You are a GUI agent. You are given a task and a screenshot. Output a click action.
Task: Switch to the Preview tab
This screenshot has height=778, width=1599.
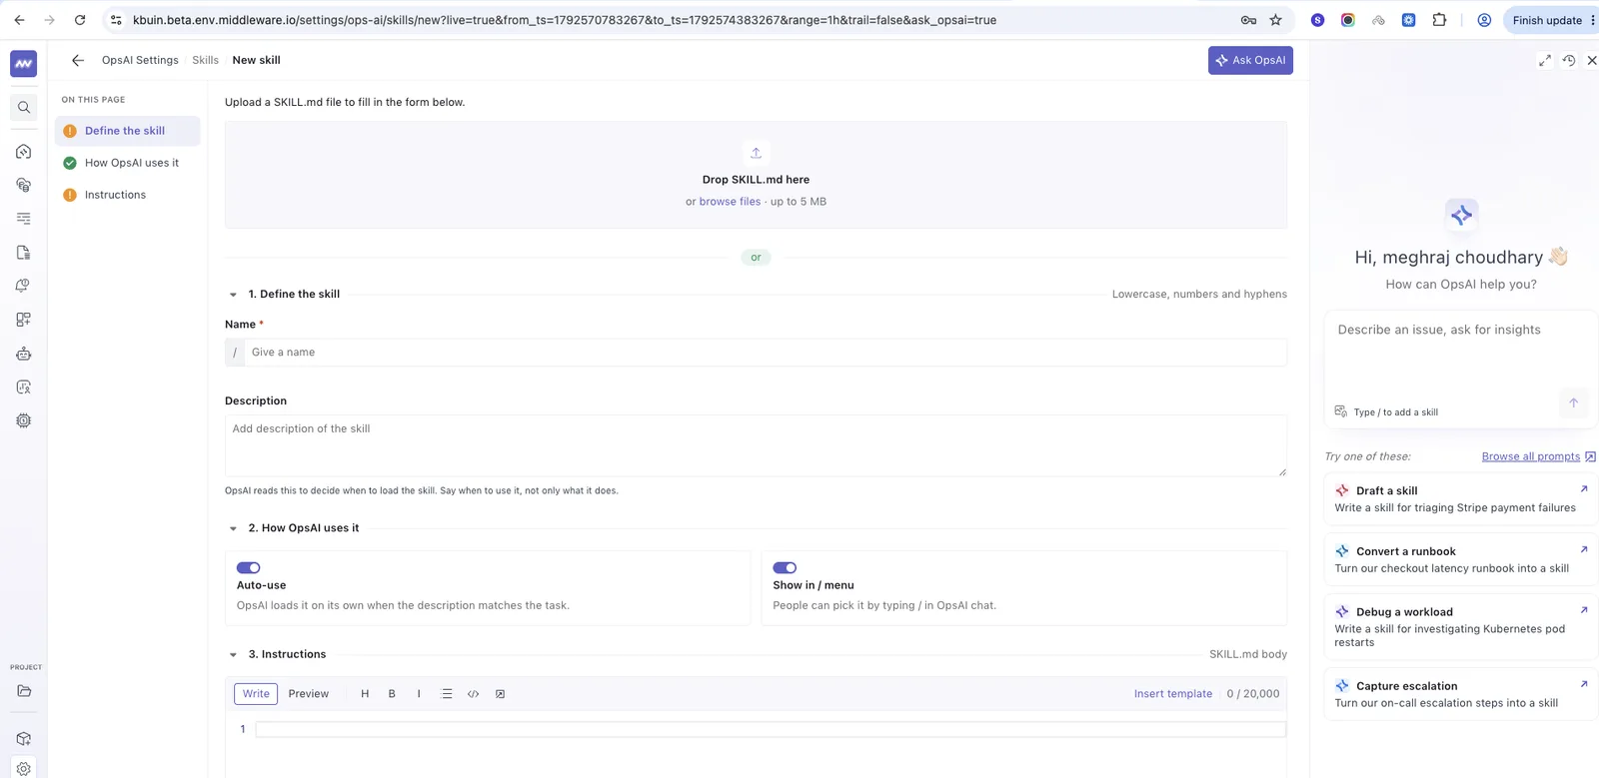(x=309, y=694)
